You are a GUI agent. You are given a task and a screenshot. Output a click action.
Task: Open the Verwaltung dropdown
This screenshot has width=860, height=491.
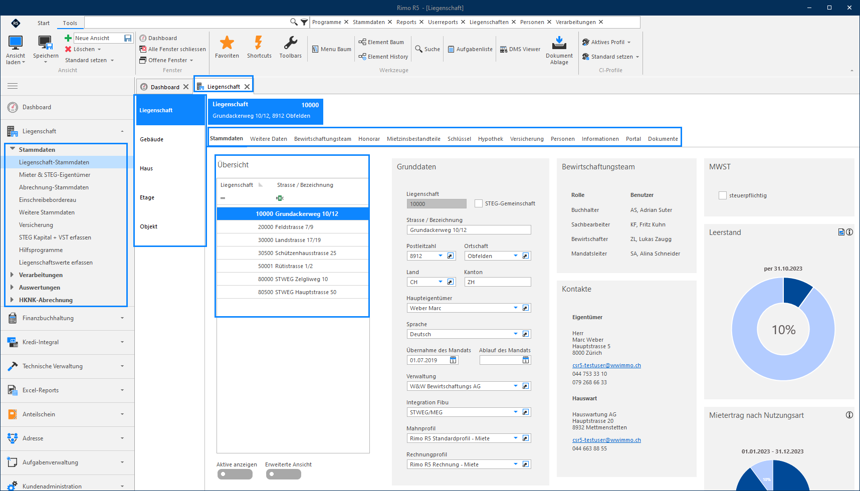pyautogui.click(x=516, y=386)
